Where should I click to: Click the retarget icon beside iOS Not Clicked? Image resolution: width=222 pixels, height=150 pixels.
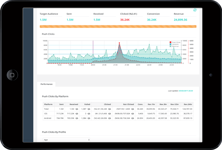point(133,113)
